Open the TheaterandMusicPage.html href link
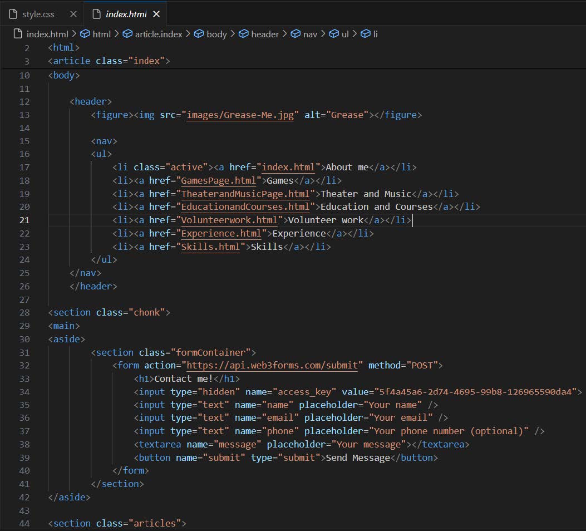The width and height of the screenshot is (586, 531). [245, 194]
